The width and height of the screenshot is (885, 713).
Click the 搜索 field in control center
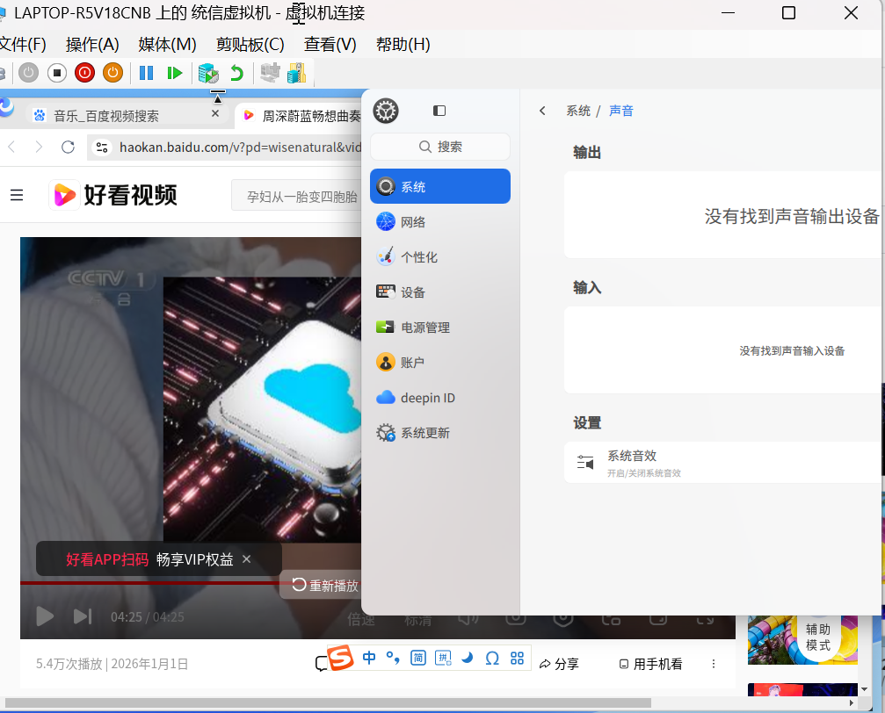pos(440,147)
